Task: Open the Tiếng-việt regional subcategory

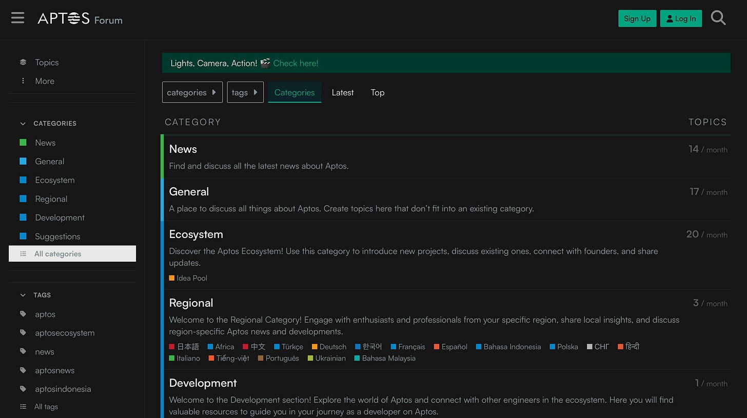Action: pyautogui.click(x=229, y=358)
